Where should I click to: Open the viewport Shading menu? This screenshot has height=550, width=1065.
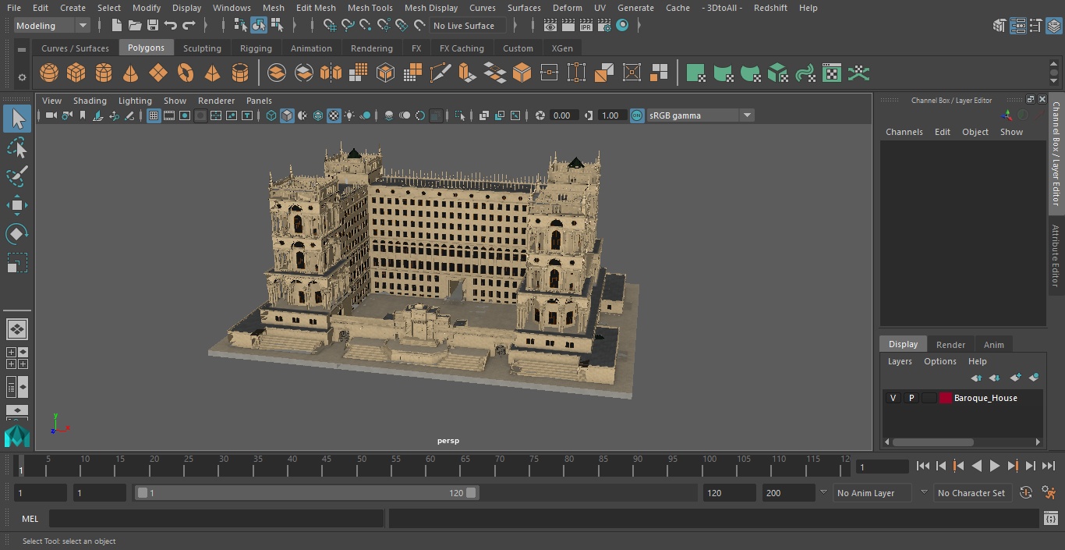point(90,101)
